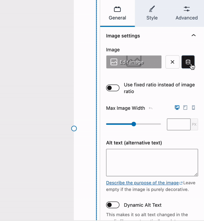Click the Image settings heading

click(x=123, y=36)
